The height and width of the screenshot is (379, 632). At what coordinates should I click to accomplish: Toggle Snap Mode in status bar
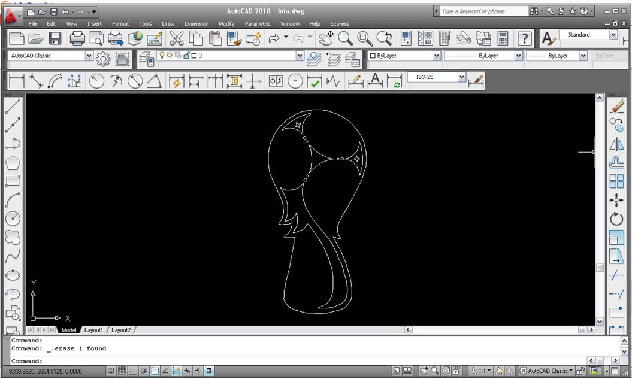point(111,371)
